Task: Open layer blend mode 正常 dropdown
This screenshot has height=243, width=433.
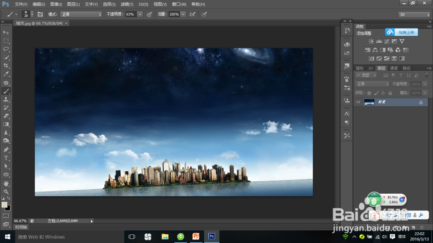Action: click(372, 84)
